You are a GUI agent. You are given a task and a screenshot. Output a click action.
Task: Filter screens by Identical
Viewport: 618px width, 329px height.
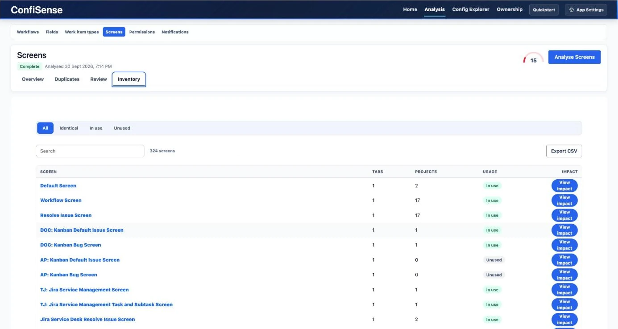pyautogui.click(x=69, y=128)
